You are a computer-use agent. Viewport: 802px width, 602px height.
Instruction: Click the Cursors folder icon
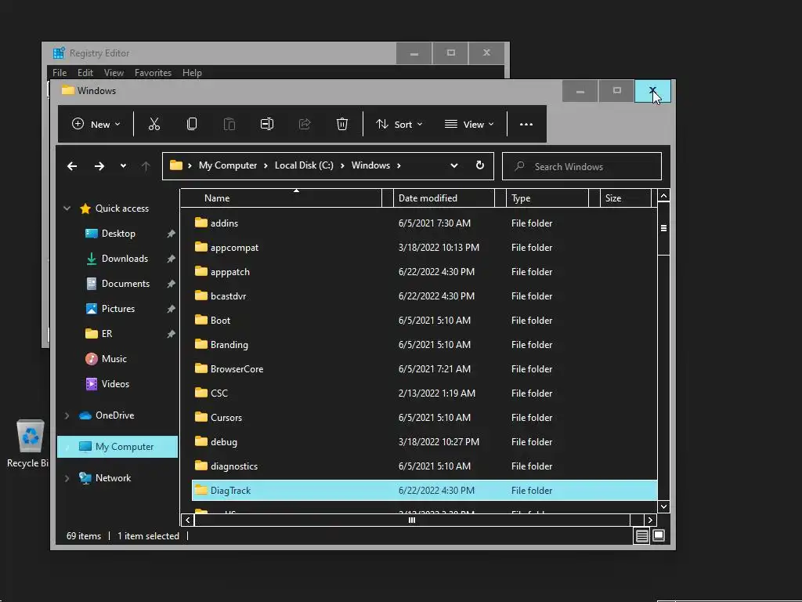pos(201,417)
